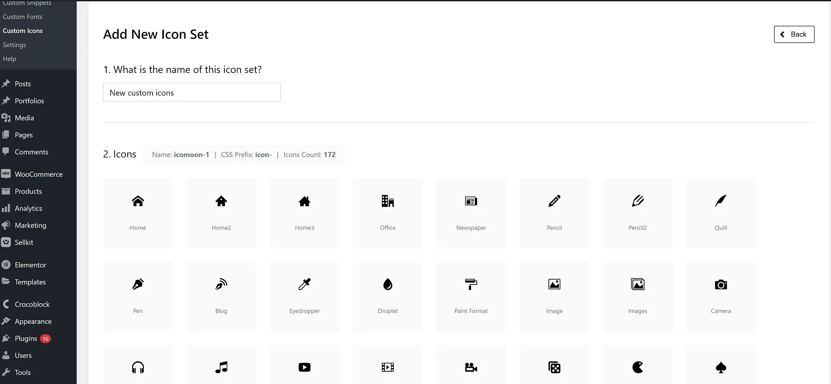Navigate to Pages in sidebar
Screen dimensions: 831x384
pyautogui.click(x=24, y=135)
